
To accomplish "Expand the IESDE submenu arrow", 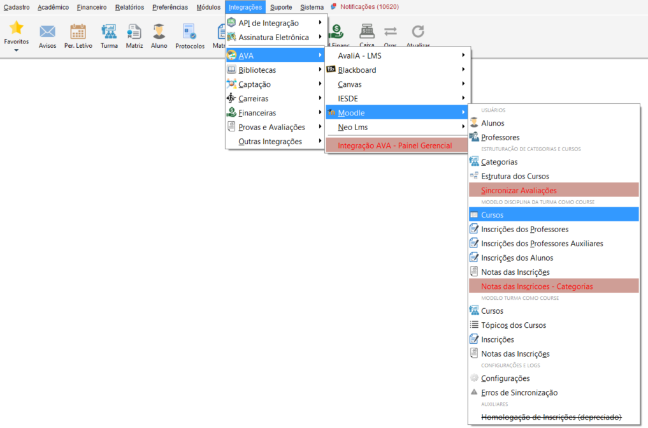I will [463, 98].
